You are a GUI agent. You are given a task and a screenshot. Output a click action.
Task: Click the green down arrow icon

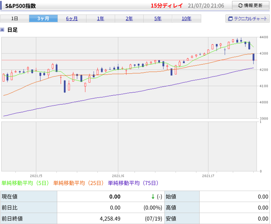click(153, 197)
